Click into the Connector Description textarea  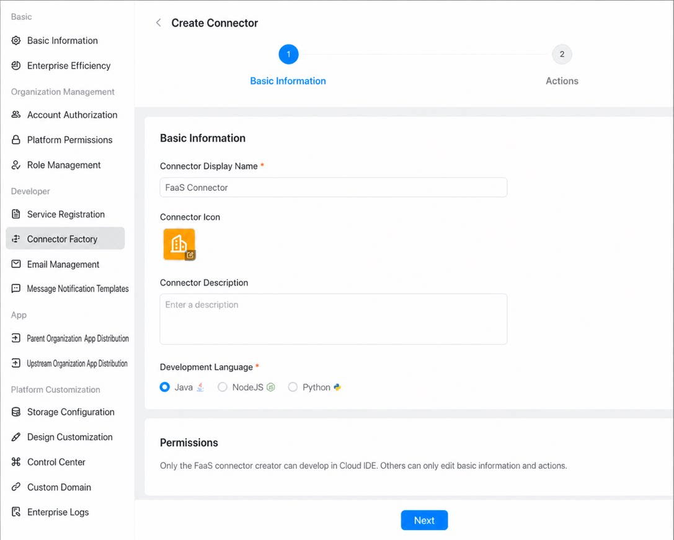click(334, 319)
